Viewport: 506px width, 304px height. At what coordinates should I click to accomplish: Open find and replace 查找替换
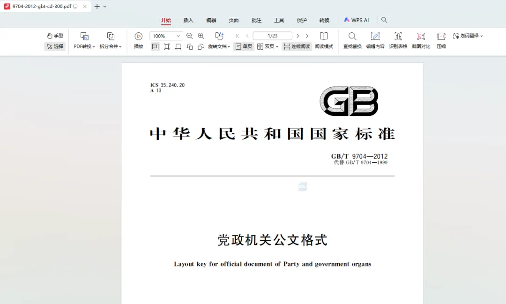(352, 41)
